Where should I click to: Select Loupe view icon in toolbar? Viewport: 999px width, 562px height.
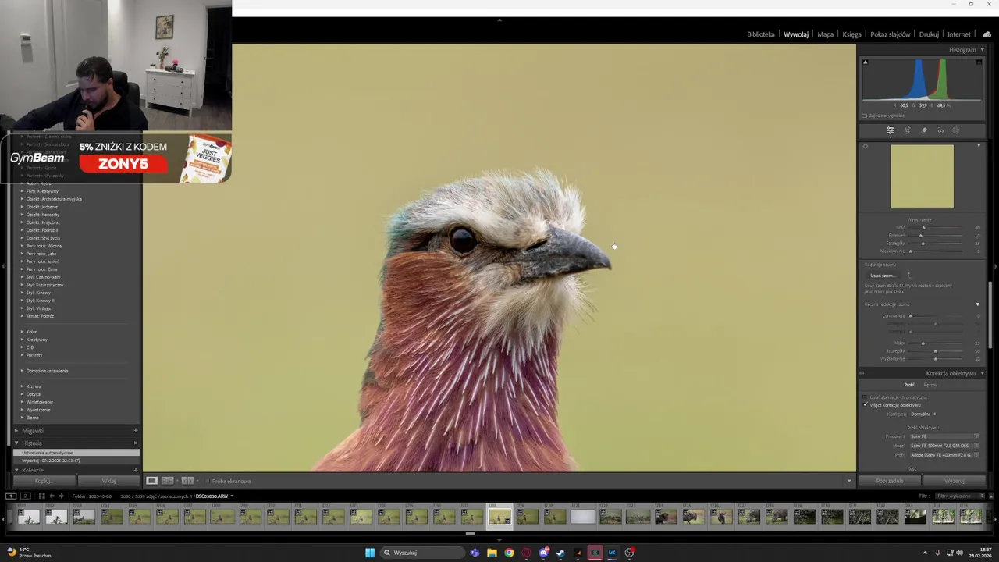point(152,481)
